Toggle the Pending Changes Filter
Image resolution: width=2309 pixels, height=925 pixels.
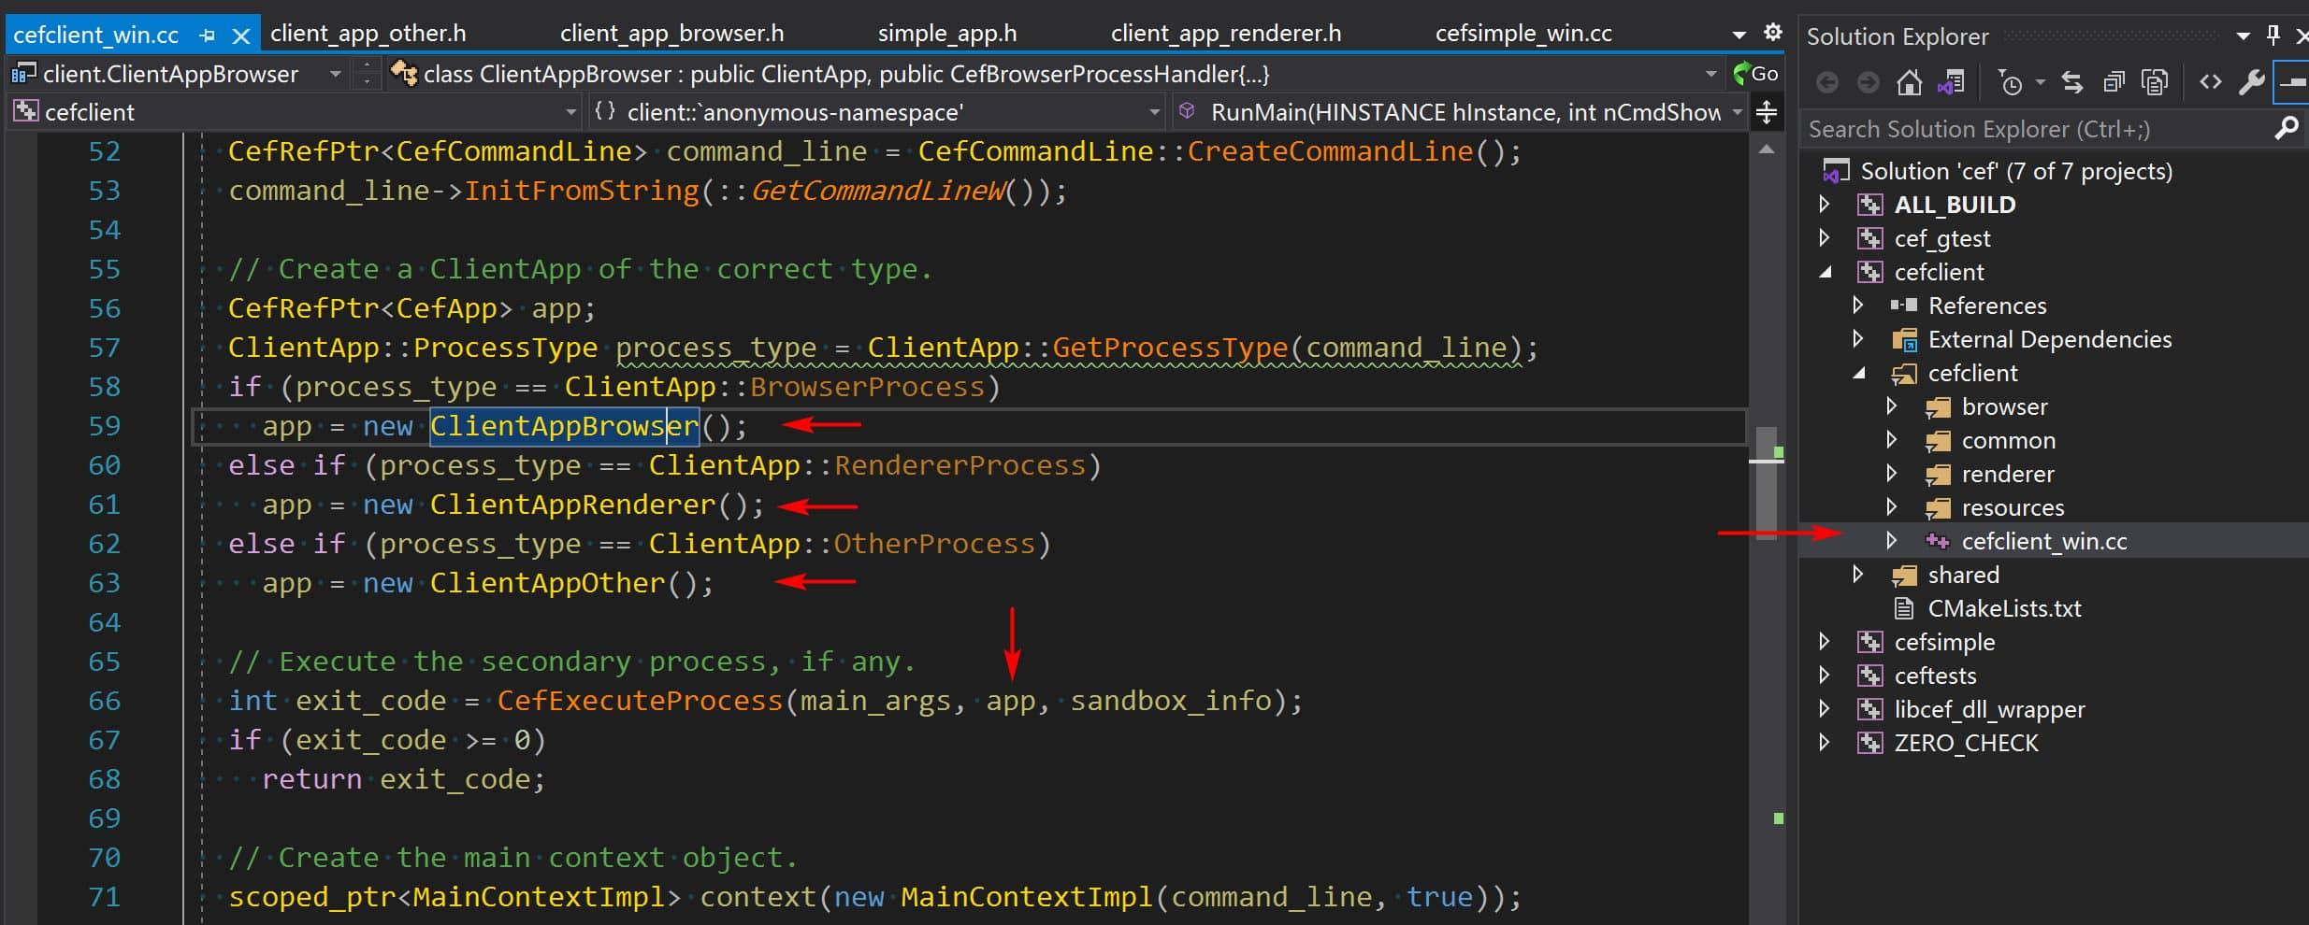[x=2010, y=83]
